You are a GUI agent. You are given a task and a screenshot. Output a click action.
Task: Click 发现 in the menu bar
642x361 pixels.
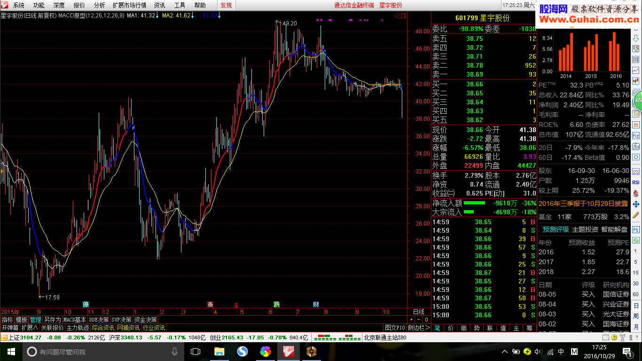[226, 5]
